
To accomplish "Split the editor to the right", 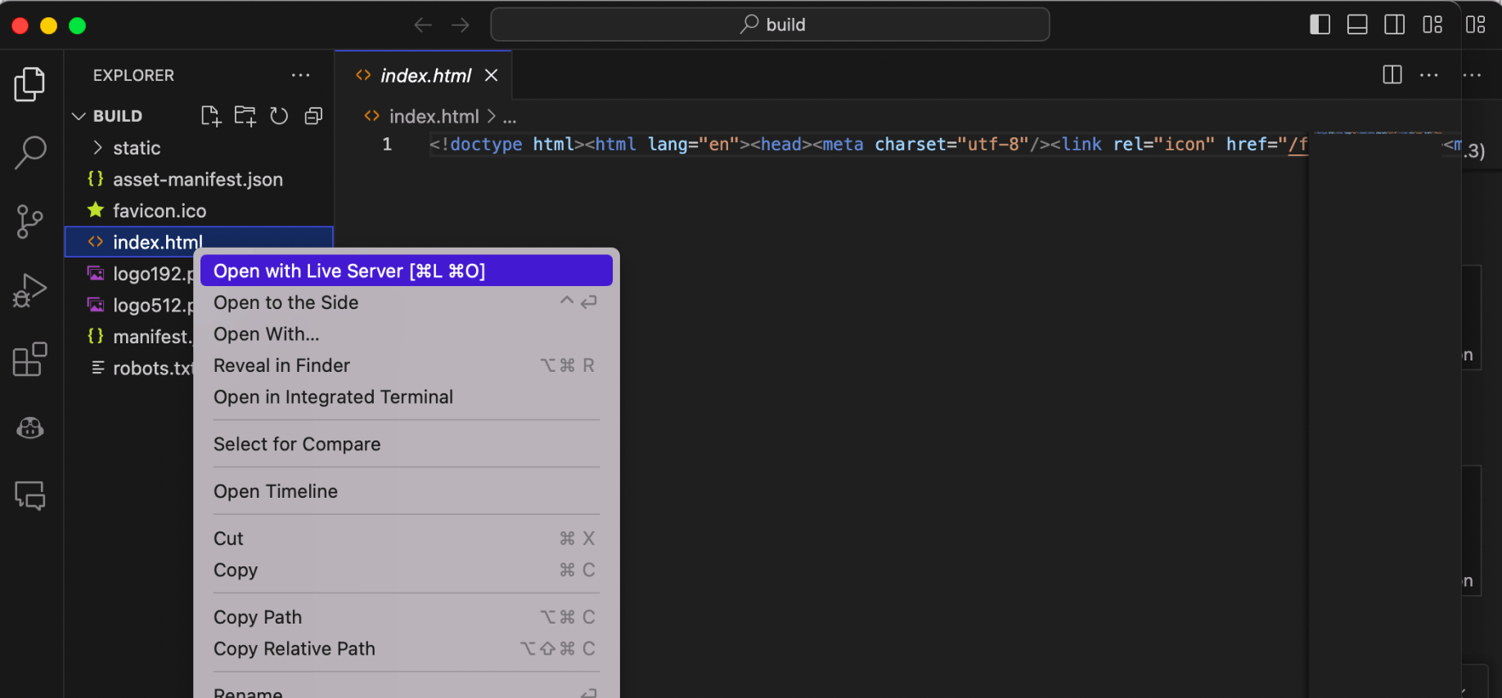I will [1392, 75].
